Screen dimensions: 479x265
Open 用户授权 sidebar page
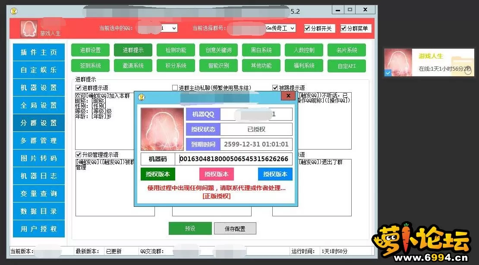point(39,229)
